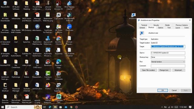The height and width of the screenshot is (109, 194).
Task: Confirm properties with the OK button
Action: pyautogui.click(x=162, y=90)
